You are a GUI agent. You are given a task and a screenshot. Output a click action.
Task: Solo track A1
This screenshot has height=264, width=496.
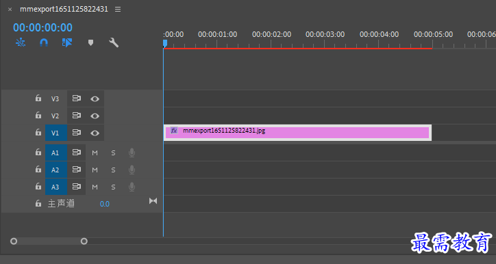113,153
